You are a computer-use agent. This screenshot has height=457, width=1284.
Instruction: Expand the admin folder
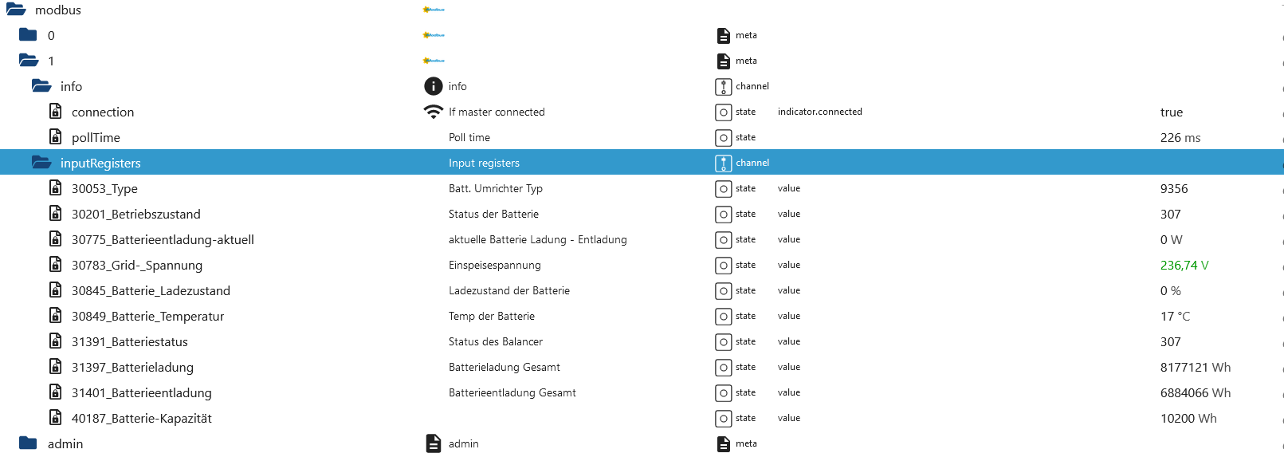[28, 443]
